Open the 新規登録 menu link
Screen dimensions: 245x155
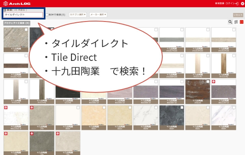tap(219, 3)
